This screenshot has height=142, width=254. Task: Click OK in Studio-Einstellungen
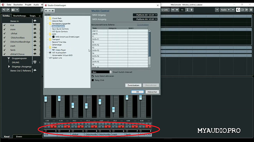pos(137,92)
